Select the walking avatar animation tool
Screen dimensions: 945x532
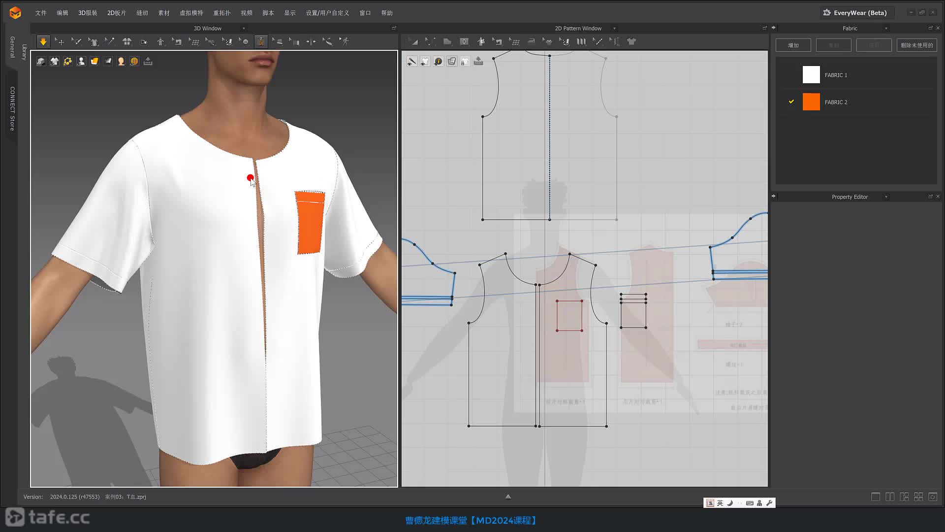point(345,42)
